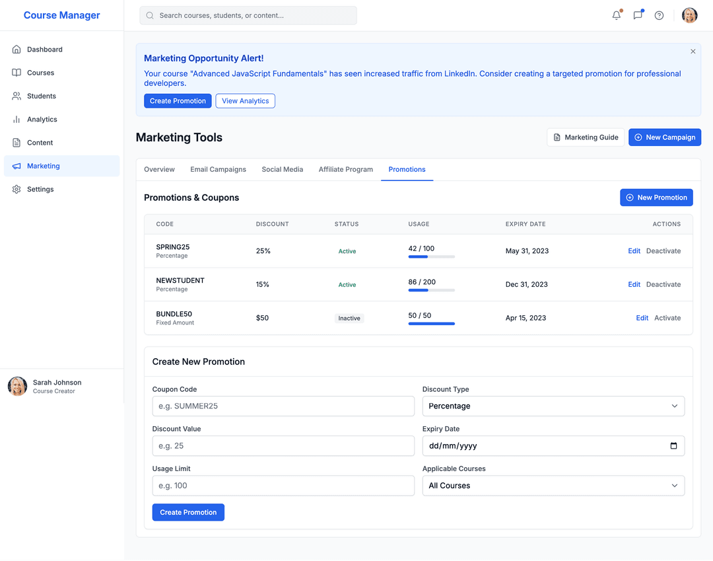This screenshot has width=713, height=561.
Task: Activate the BUNDLE50 coupon
Action: tap(667, 318)
